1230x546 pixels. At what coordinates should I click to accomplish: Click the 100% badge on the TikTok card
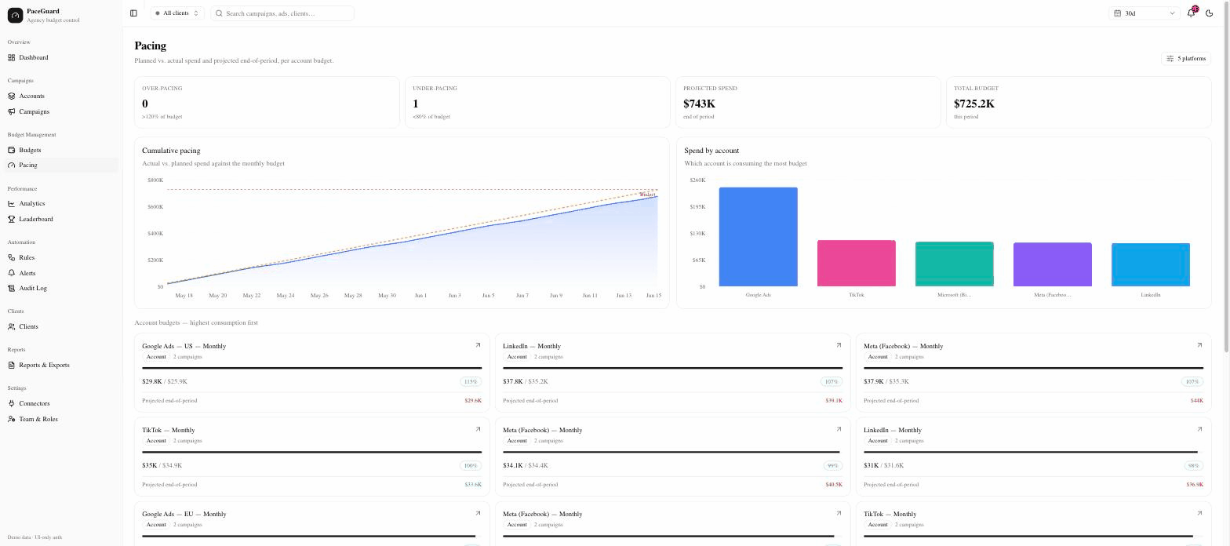click(x=471, y=466)
